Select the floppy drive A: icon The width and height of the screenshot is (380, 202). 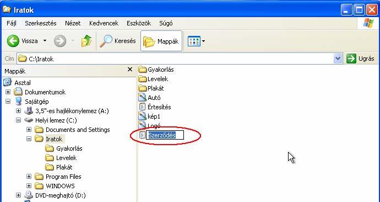tap(29, 111)
